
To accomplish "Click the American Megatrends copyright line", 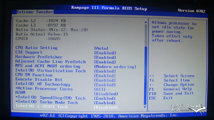I will click(x=110, y=116).
